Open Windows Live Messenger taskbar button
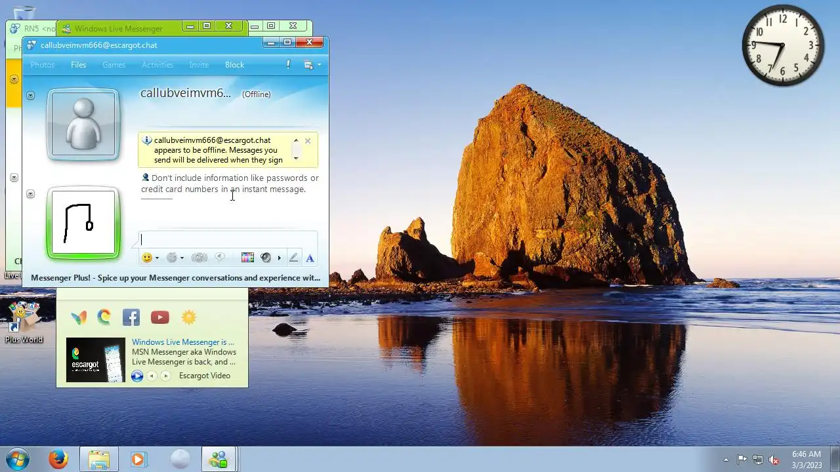This screenshot has width=840, height=472. pos(218,459)
